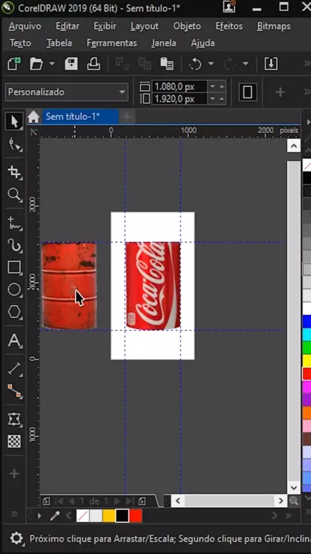Expand the Open file dropdown arrow

[x=52, y=64]
